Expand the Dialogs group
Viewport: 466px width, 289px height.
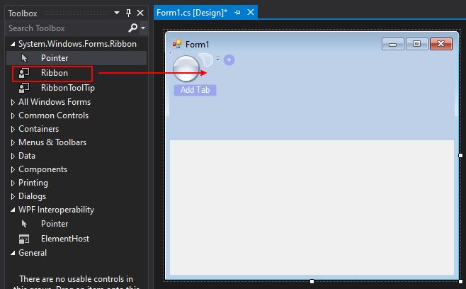[13, 196]
